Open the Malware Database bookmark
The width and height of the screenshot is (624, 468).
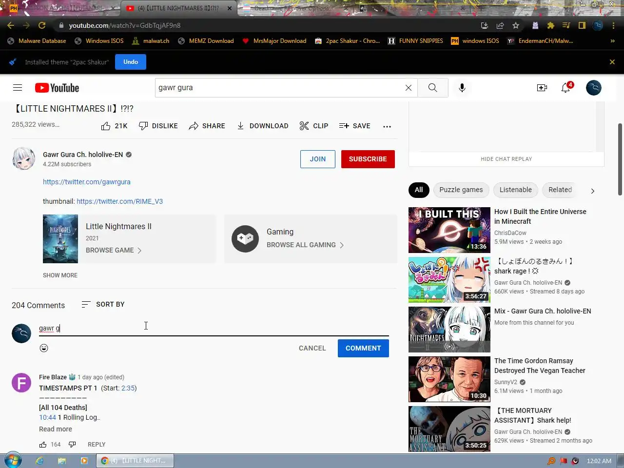click(37, 41)
